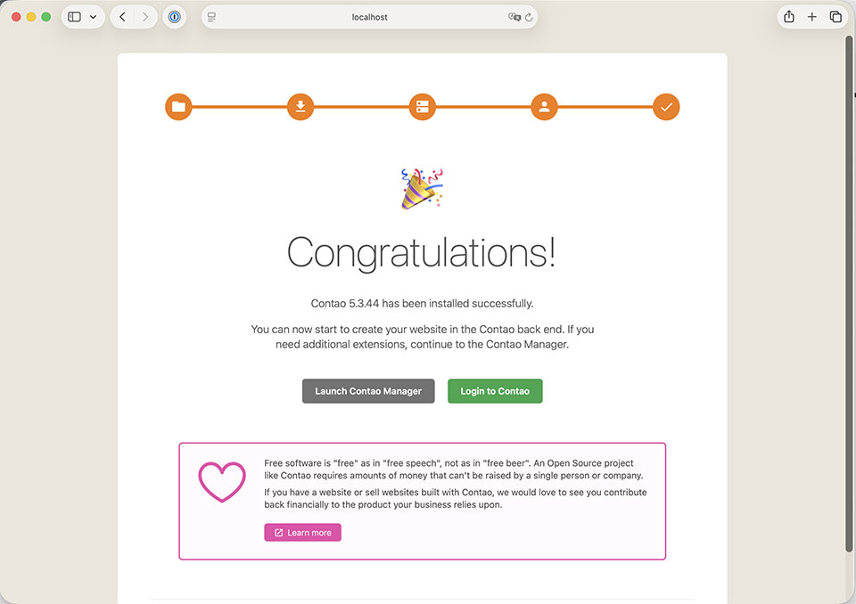Open a new tab with plus icon
Screen dimensions: 856x604
click(x=812, y=17)
